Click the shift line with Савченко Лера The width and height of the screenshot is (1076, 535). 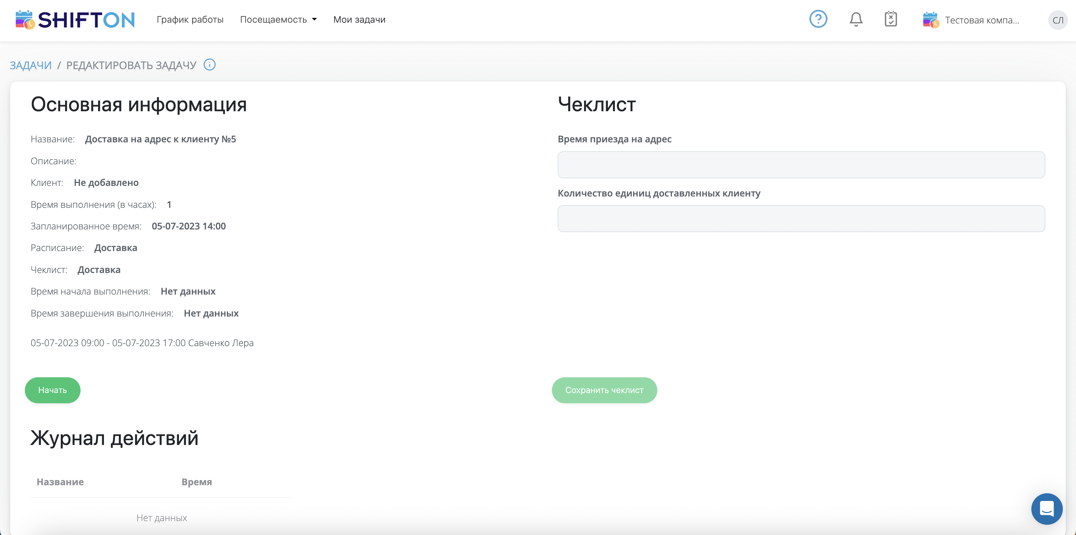(x=142, y=343)
